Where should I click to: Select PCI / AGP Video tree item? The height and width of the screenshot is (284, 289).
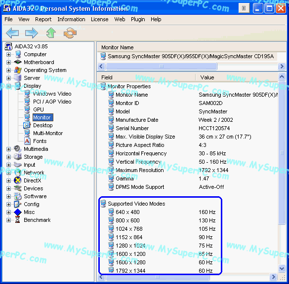click(x=52, y=102)
